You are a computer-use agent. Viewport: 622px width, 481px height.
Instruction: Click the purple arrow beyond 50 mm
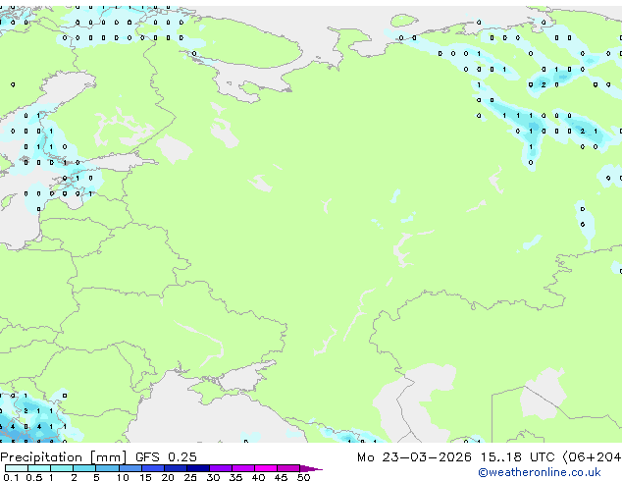[x=311, y=468]
